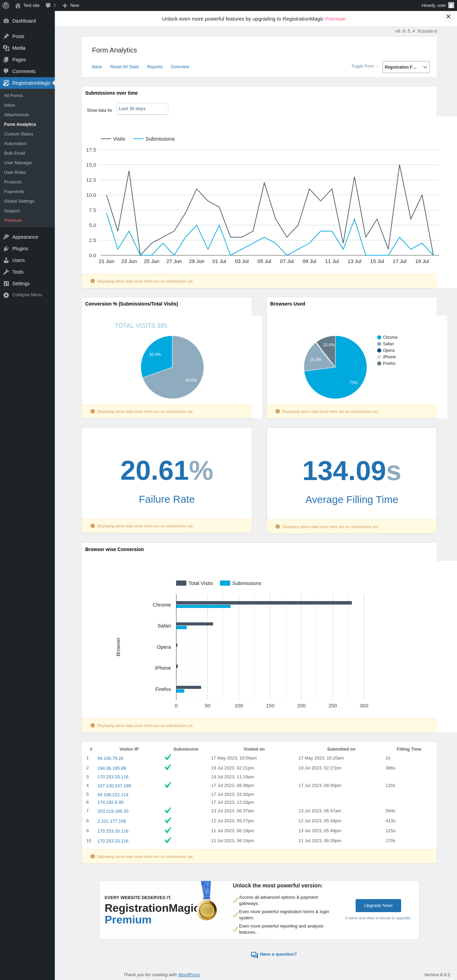This screenshot has width=457, height=980.
Task: Click the WordPress logo icon
Action: pyautogui.click(x=6, y=5)
